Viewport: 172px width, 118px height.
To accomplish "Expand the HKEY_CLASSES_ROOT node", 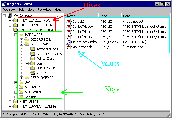I will [x=10, y=20].
